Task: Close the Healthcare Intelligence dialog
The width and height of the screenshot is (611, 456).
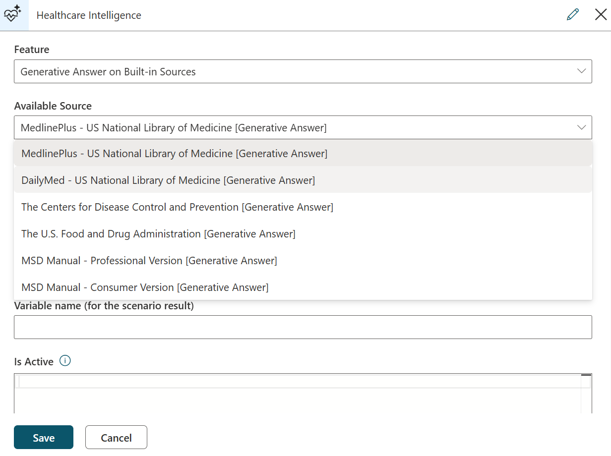Action: (601, 14)
